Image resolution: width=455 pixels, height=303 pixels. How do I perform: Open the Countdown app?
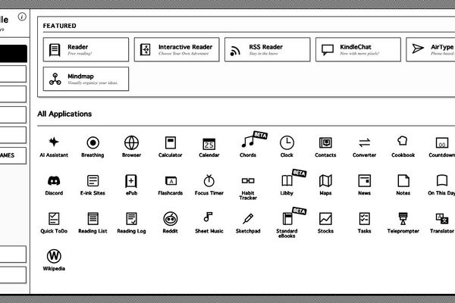click(441, 147)
